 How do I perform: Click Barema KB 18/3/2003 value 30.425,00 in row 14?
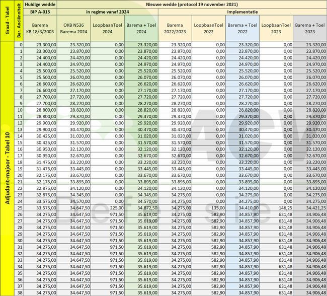click(x=40, y=136)
